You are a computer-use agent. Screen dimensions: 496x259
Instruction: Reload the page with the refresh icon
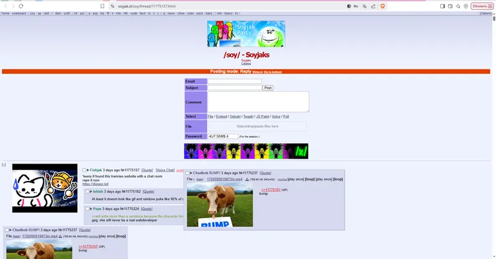click(x=31, y=6)
